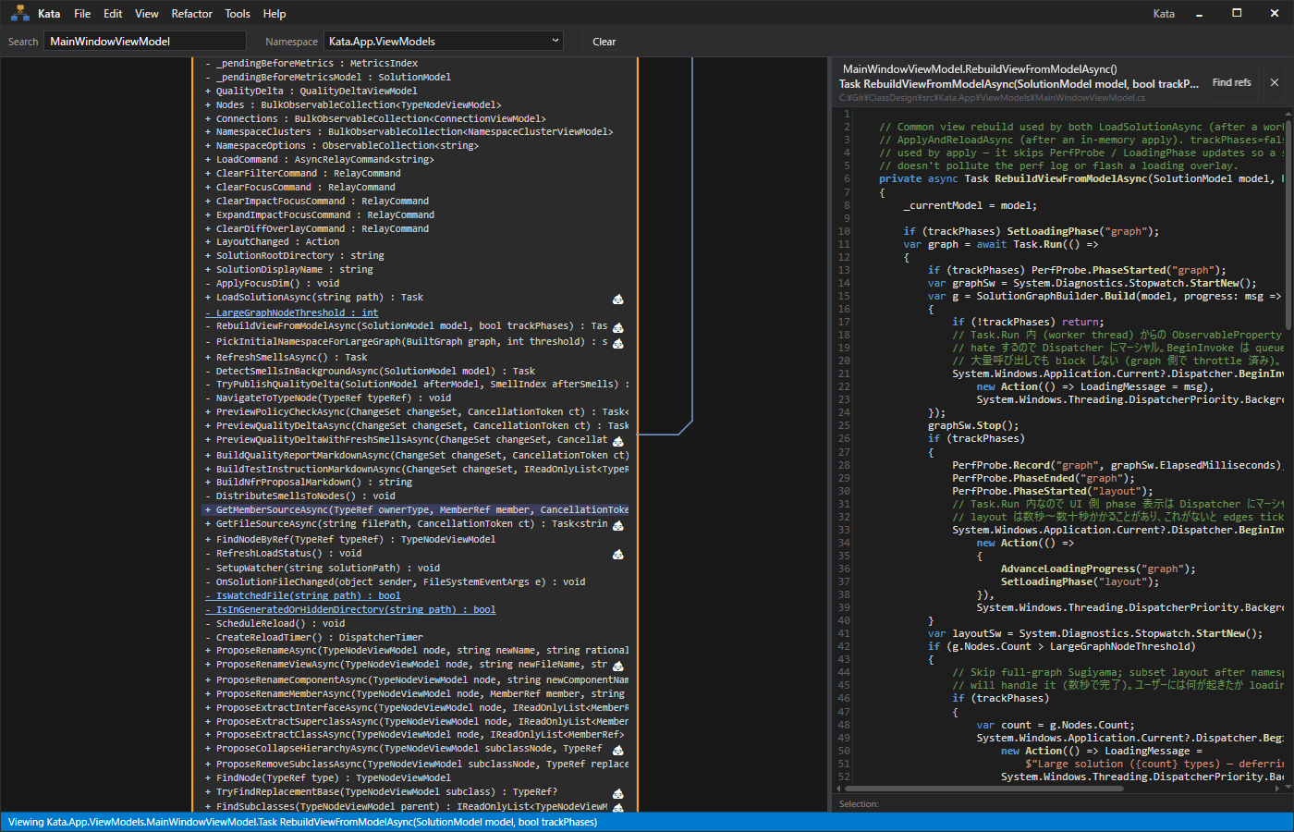Open the File menu
The image size is (1294, 832).
tap(82, 14)
